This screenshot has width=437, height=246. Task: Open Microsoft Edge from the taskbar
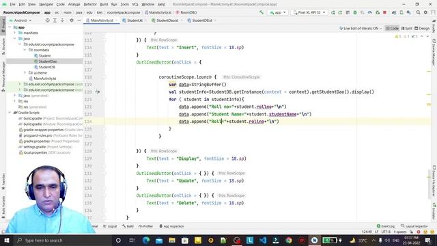click(145, 240)
